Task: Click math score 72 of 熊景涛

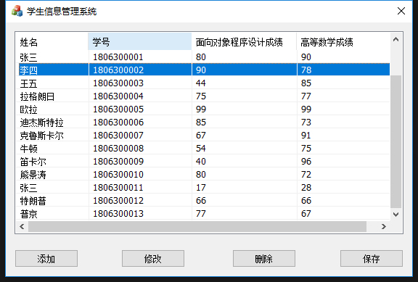Action: tap(306, 175)
